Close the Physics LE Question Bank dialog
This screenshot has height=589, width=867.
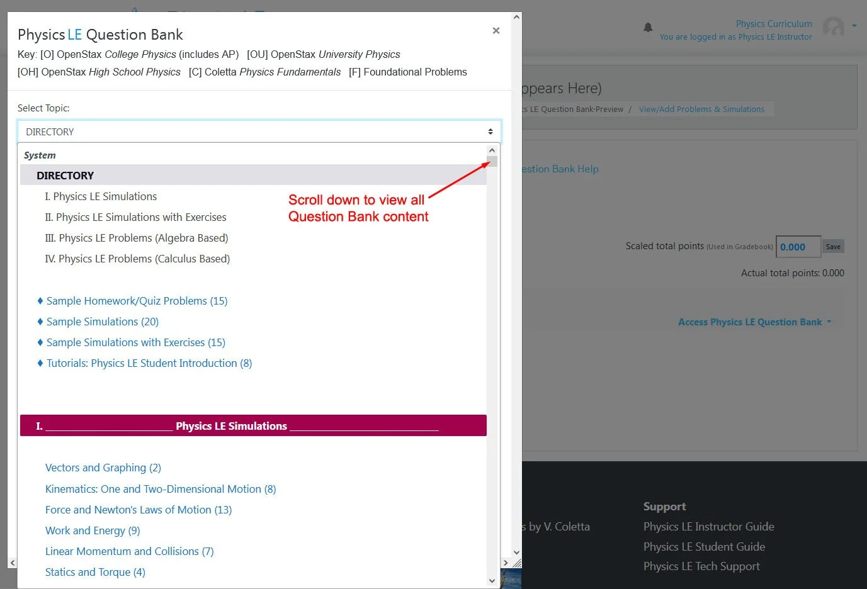(x=496, y=30)
